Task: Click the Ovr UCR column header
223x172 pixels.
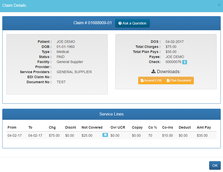Action: (x=118, y=127)
